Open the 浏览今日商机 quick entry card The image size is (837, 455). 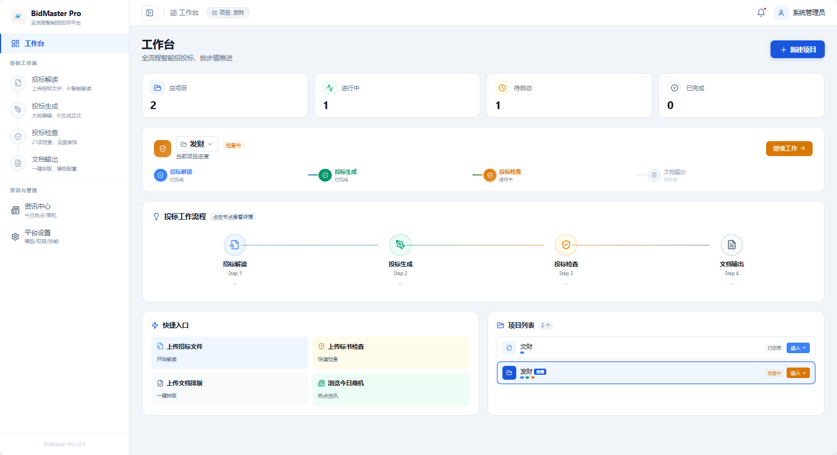[391, 389]
